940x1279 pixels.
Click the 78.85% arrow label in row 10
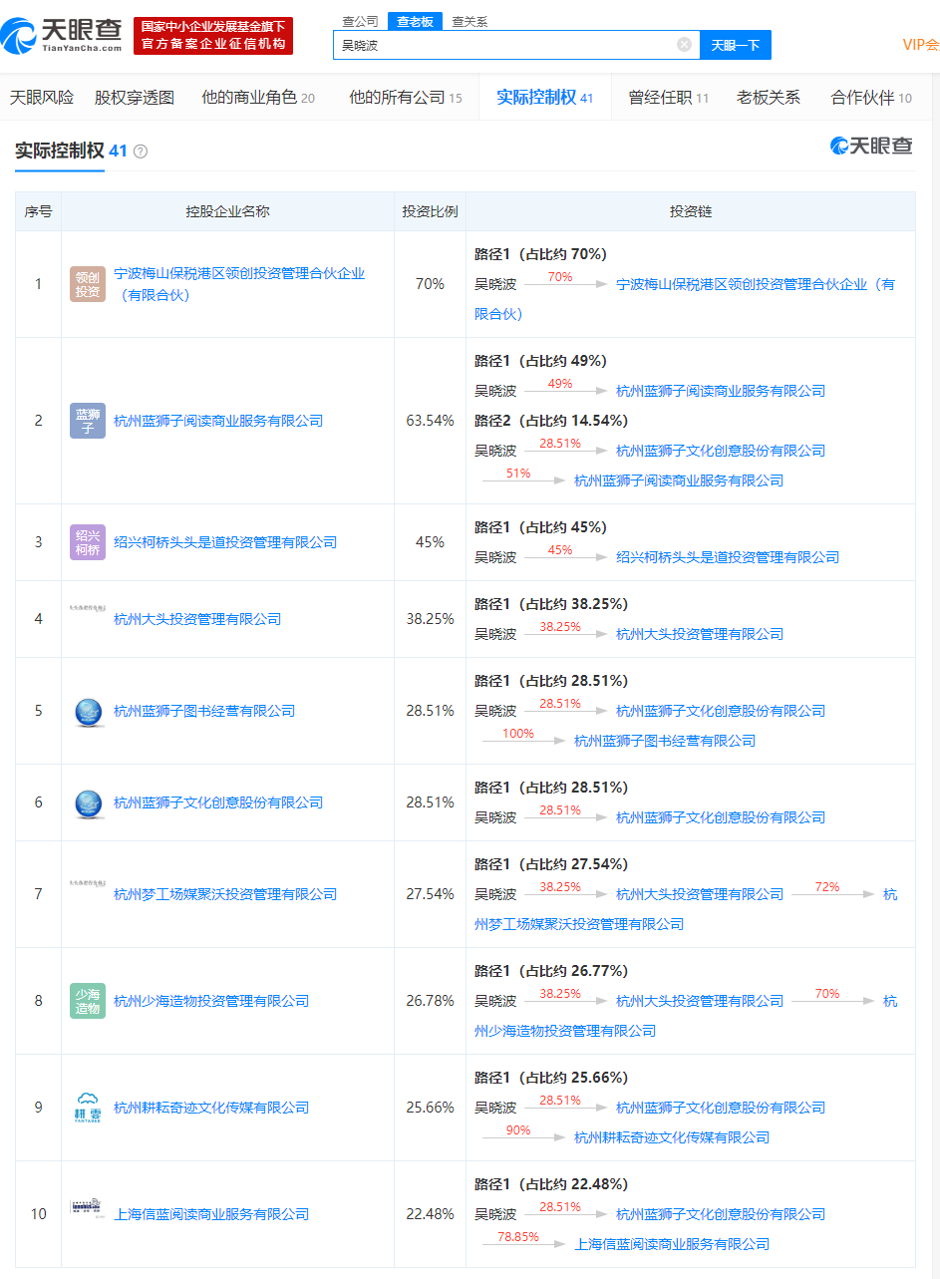click(517, 1237)
